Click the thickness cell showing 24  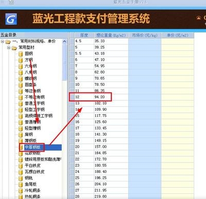point(84,172)
